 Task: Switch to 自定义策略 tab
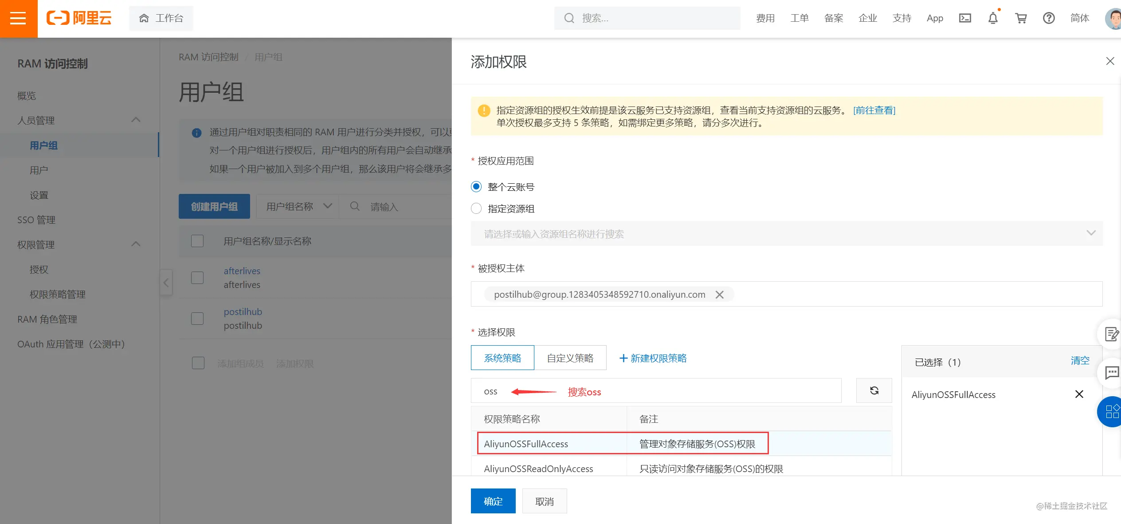click(x=570, y=358)
